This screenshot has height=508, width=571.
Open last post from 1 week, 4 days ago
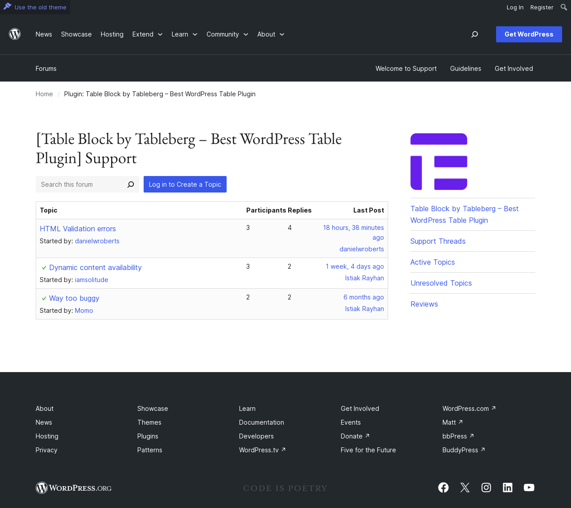point(355,266)
